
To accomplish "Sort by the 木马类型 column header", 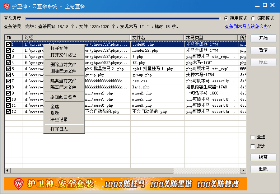I will [211, 38].
